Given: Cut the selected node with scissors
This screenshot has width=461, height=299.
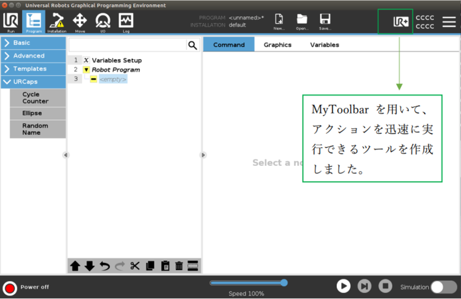Looking at the screenshot, I should (x=135, y=266).
